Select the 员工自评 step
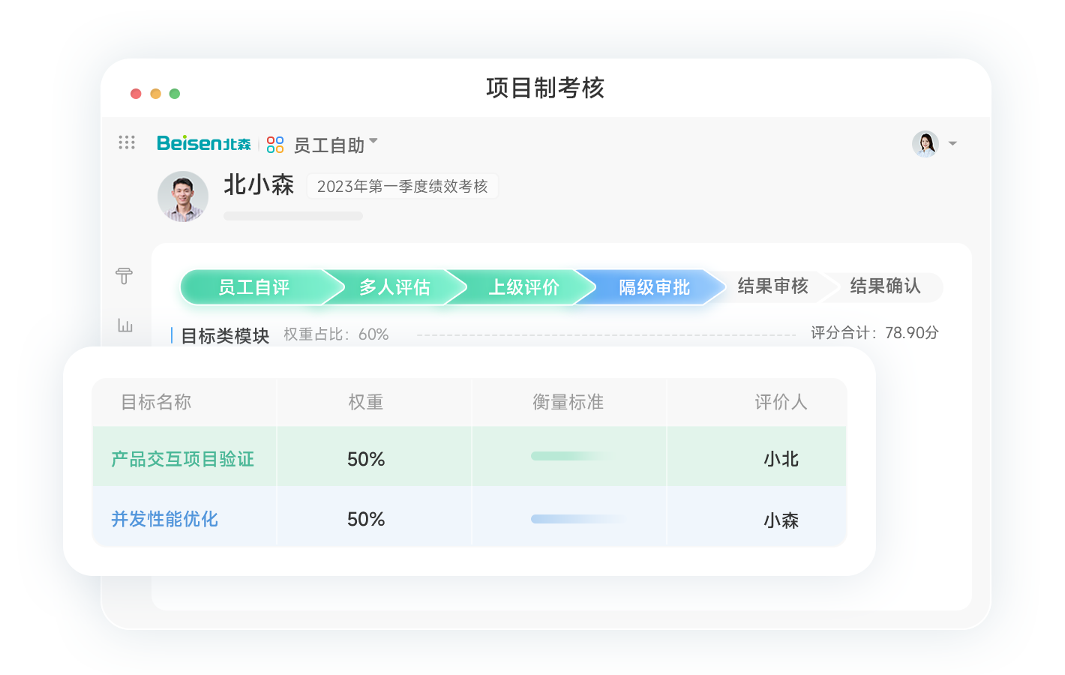 point(253,287)
